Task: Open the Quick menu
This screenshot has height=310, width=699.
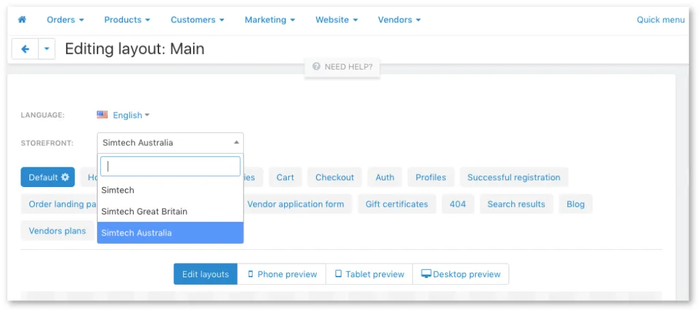Action: (x=661, y=20)
